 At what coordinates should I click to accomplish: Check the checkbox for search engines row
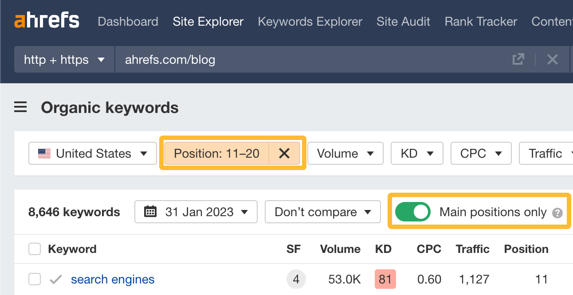click(34, 279)
